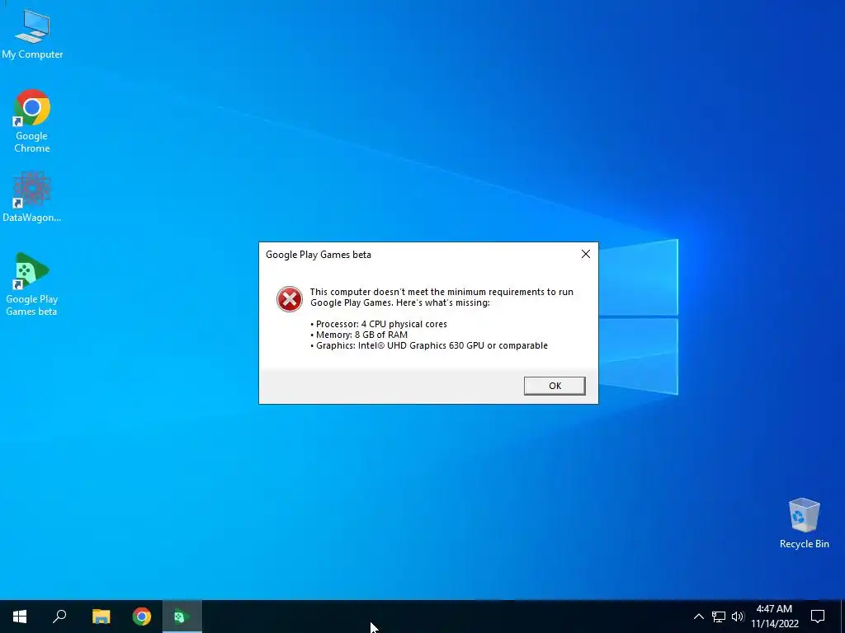Expand hidden system tray icons chevron
Viewport: 845px width, 633px height.
click(698, 617)
